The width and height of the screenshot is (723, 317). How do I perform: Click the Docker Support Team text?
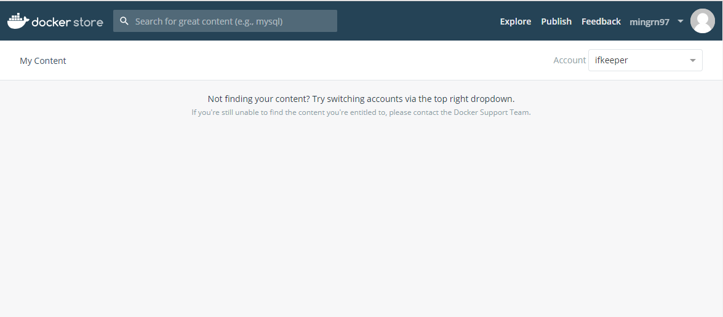click(492, 112)
